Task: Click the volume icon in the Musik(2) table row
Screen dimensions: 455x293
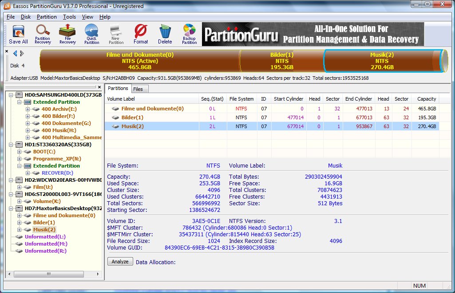Action: point(115,126)
